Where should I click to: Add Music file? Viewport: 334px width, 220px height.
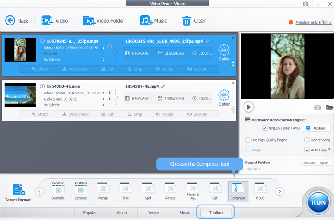click(153, 21)
